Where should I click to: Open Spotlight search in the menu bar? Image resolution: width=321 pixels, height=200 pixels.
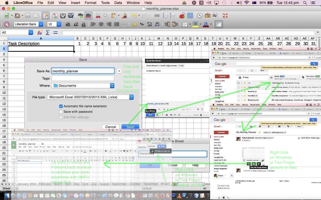[305, 3]
